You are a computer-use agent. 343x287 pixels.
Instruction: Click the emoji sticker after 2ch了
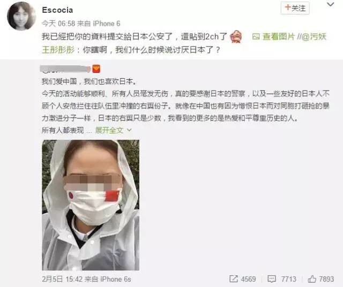click(x=236, y=36)
